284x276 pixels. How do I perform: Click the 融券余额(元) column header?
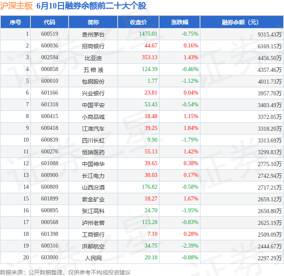click(x=242, y=22)
